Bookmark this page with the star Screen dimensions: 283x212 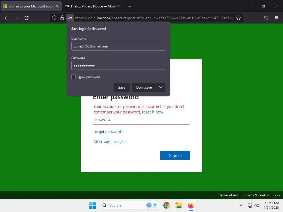pos(239,18)
